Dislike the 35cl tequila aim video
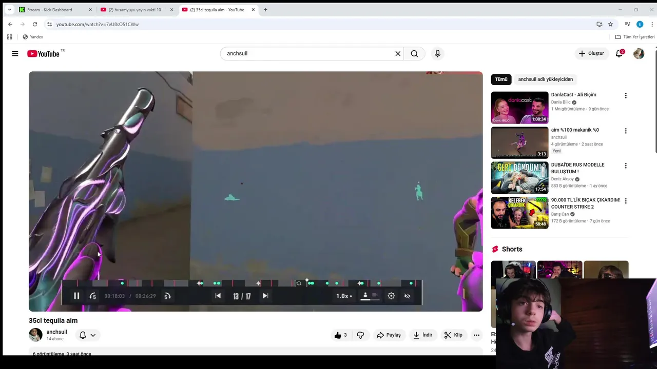 pos(360,335)
